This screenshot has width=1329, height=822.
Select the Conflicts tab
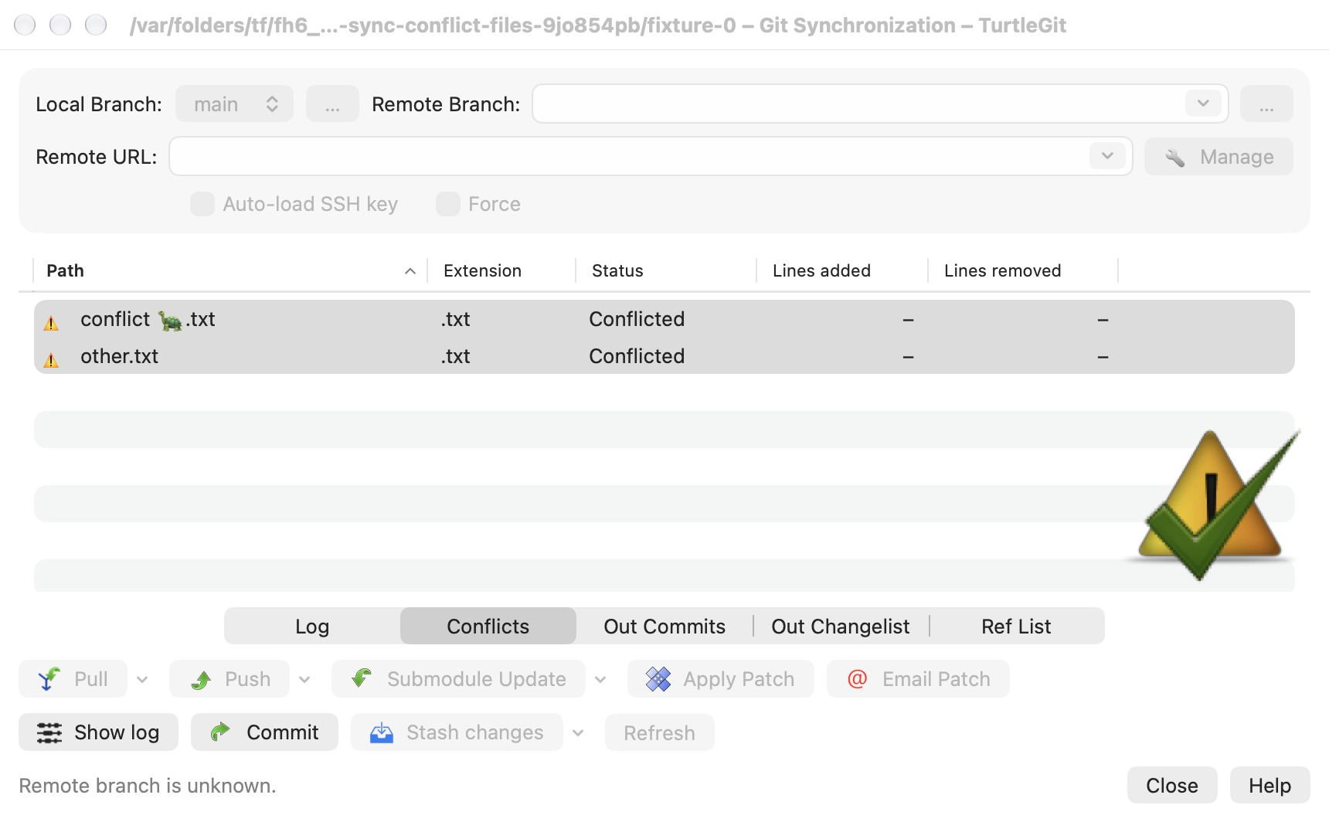(488, 627)
